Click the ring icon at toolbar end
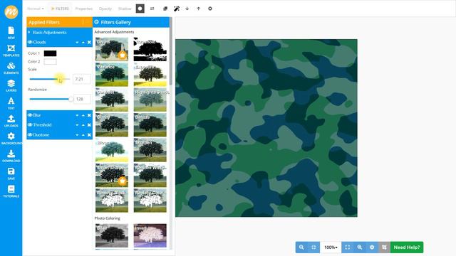Screen dimensions: 456x256 [210, 9]
